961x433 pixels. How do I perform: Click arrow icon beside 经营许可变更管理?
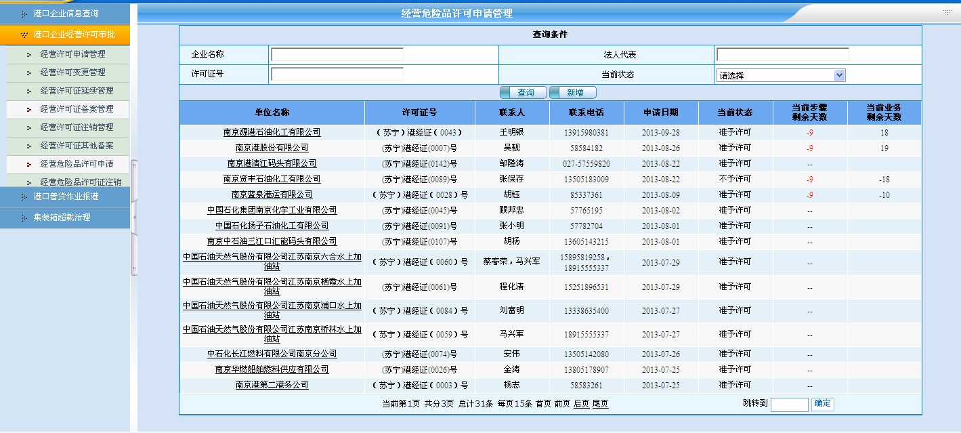[29, 73]
